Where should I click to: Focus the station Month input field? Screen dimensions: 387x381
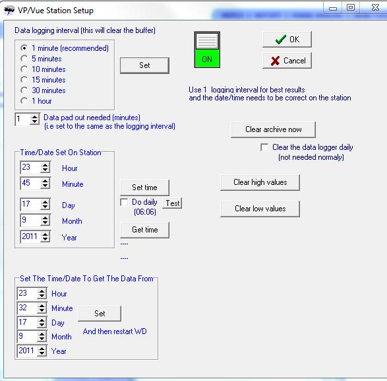30,220
